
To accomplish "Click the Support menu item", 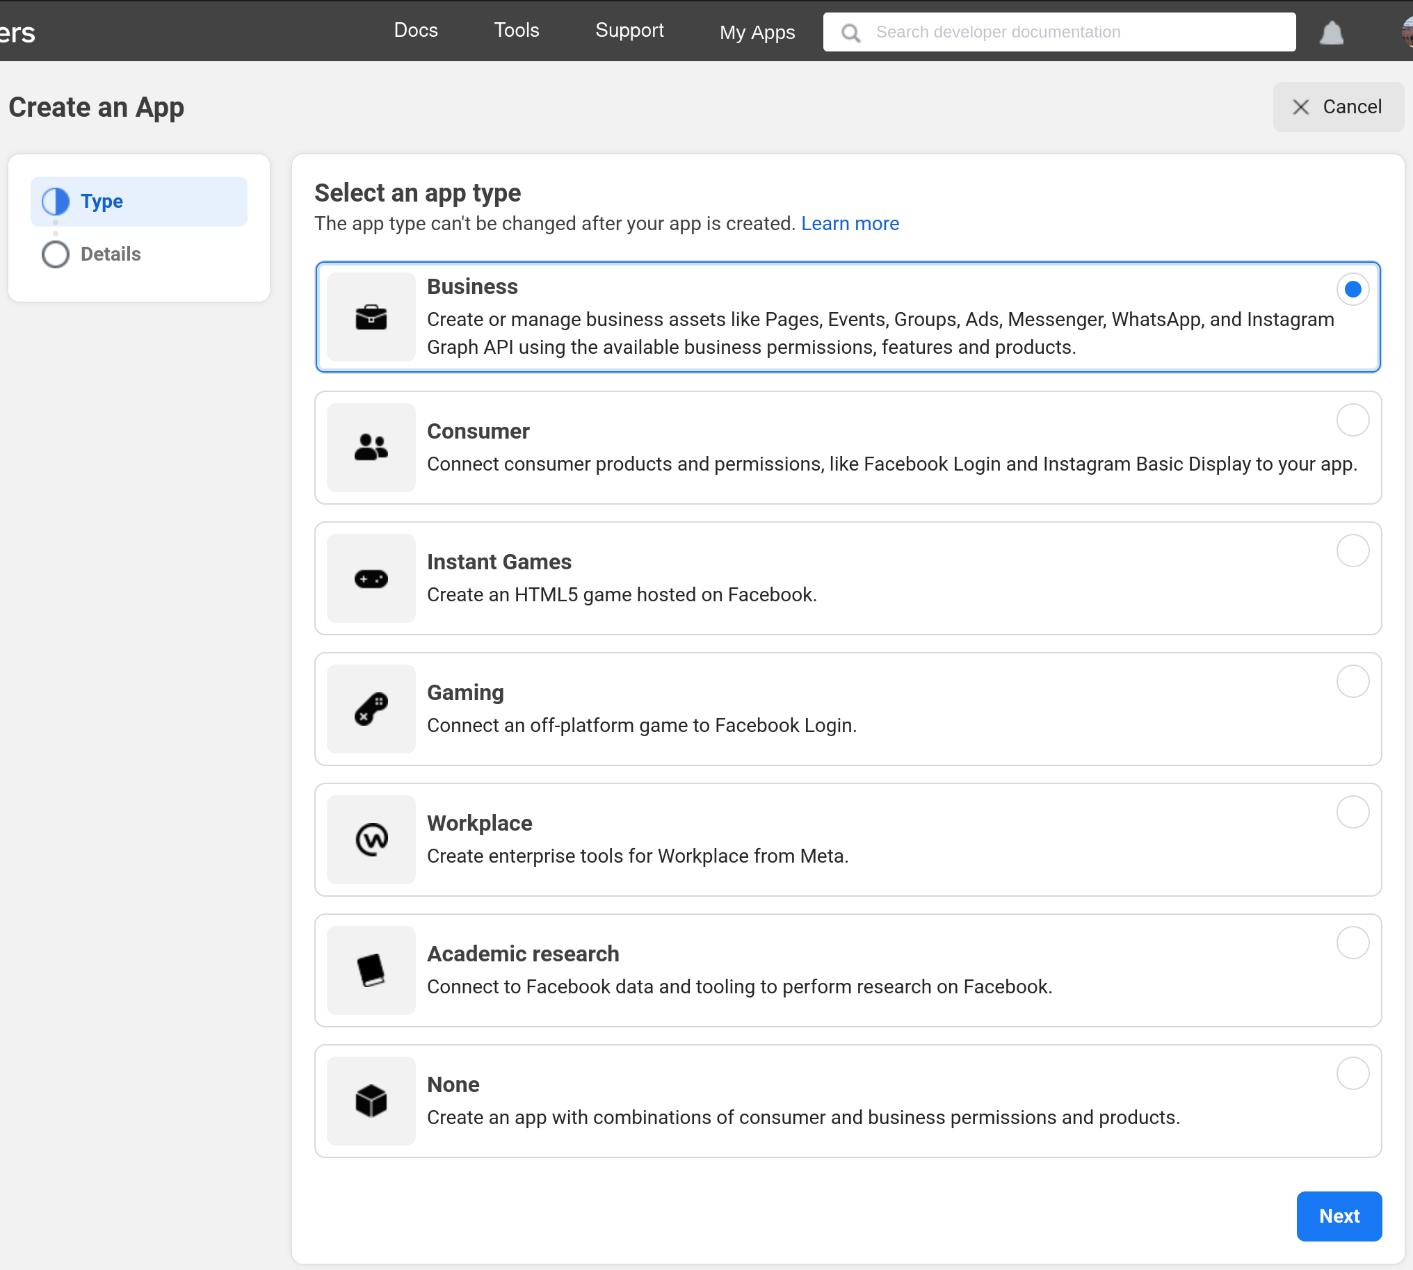I will [628, 31].
